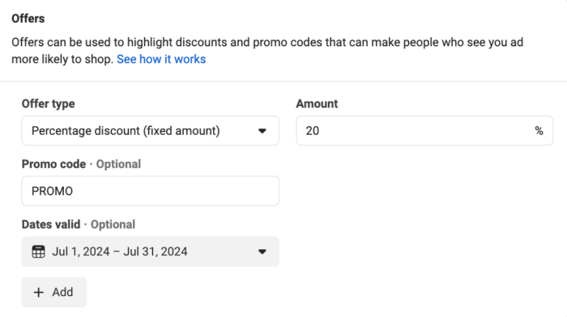Image resolution: width=567 pixels, height=317 pixels.
Task: Click the Add text label
Action: click(x=62, y=292)
